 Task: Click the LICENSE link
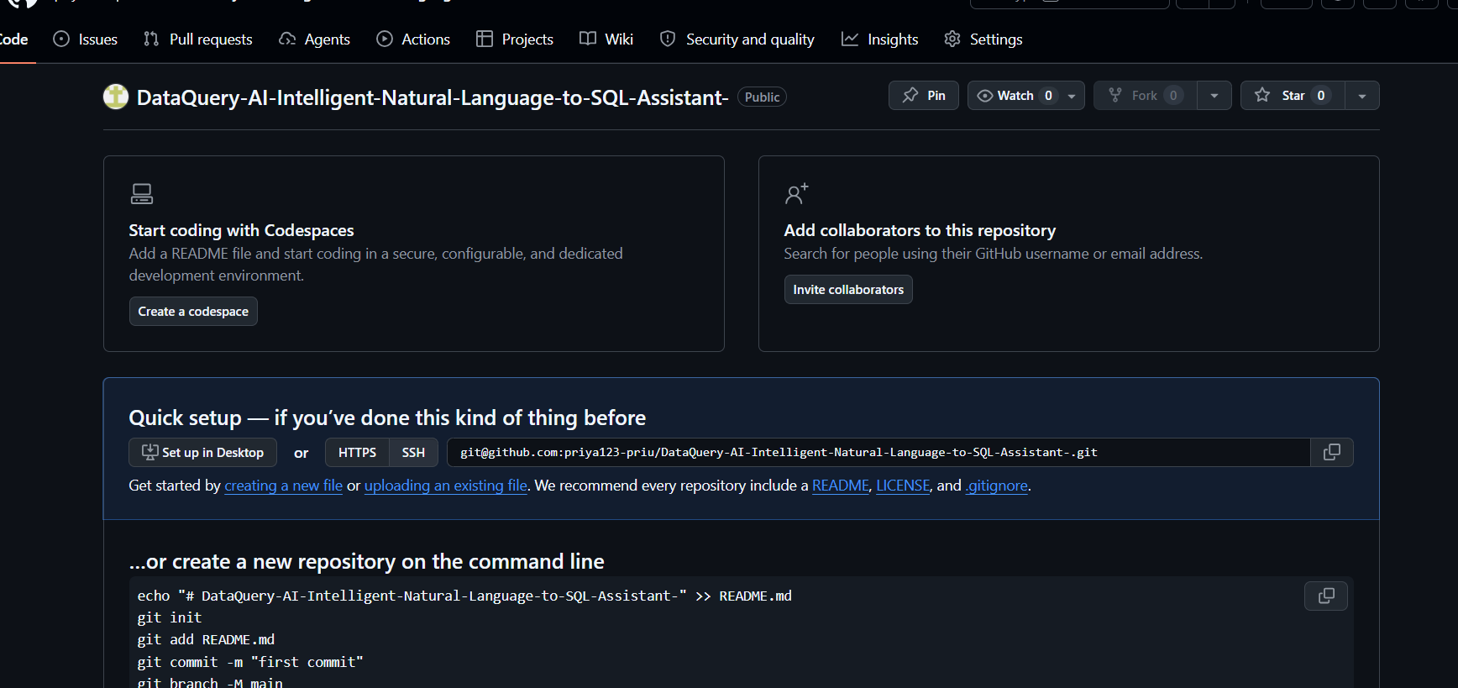(903, 486)
